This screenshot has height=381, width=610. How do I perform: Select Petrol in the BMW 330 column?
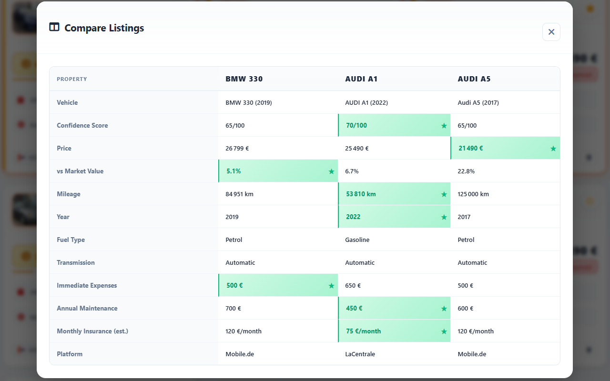click(x=234, y=240)
